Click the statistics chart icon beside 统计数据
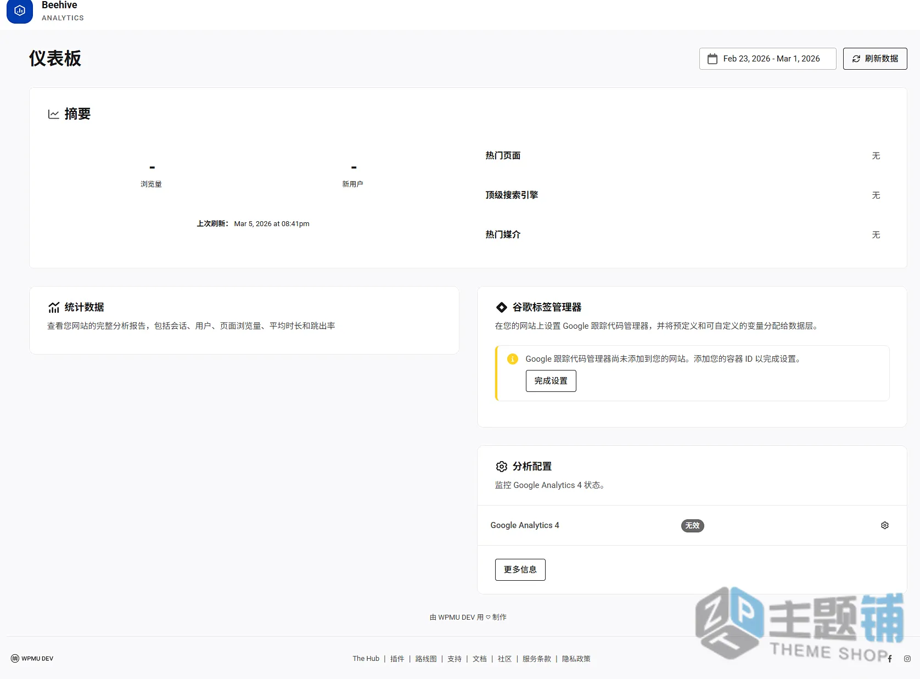 click(54, 307)
